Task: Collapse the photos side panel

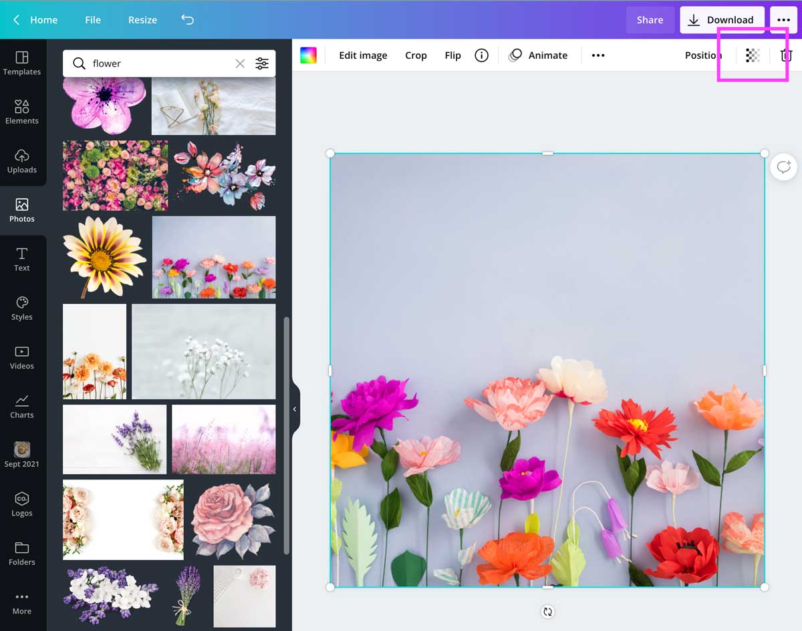Action: point(295,409)
